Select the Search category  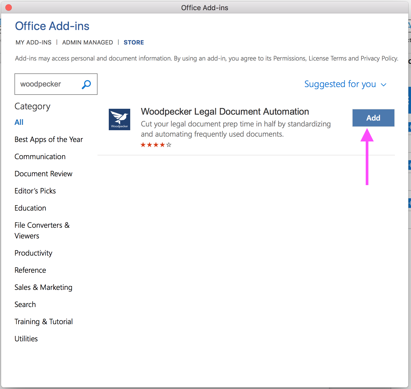coord(25,304)
